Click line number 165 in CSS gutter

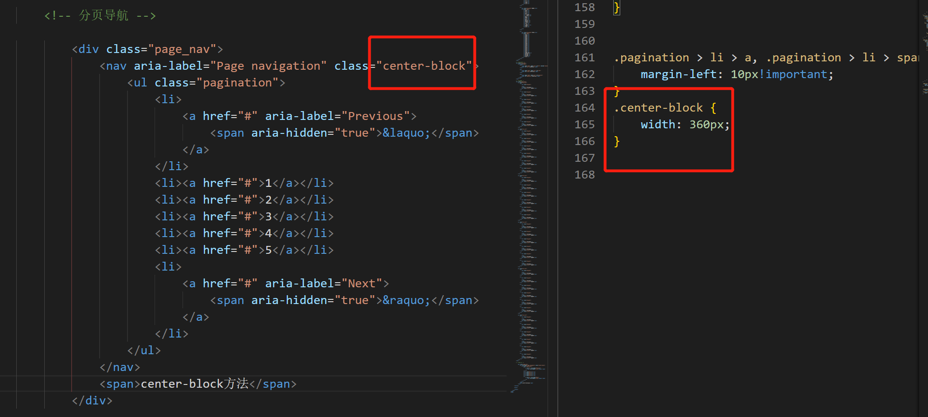pos(585,124)
